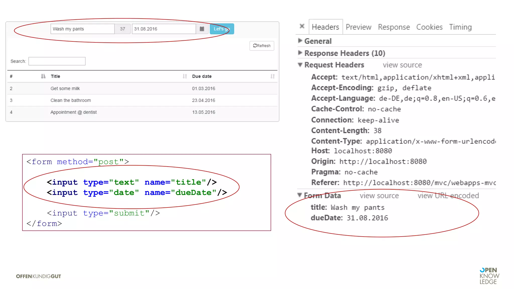The height and width of the screenshot is (289, 514).
Task: Collapse the Request Headers section
Action: click(x=300, y=65)
